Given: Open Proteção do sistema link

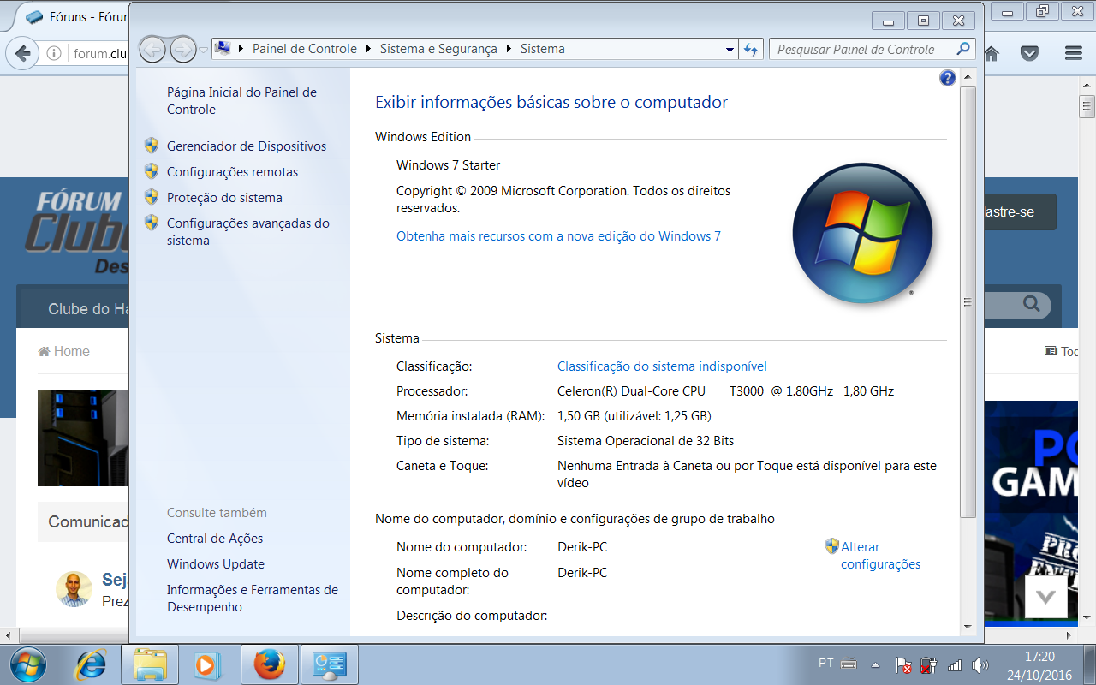Looking at the screenshot, I should (x=224, y=198).
